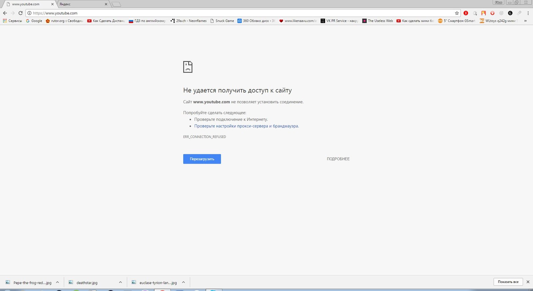533x291 pixels.
Task: Click the sad page error icon
Action: (x=188, y=67)
